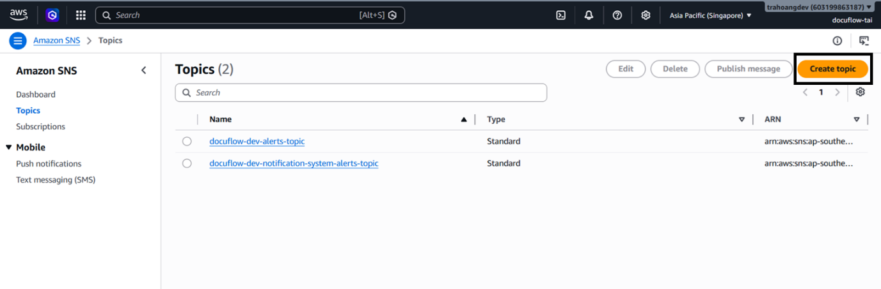Image resolution: width=881 pixels, height=289 pixels.
Task: Collapse the Amazon SNS sidebar with chevron
Action: (144, 70)
